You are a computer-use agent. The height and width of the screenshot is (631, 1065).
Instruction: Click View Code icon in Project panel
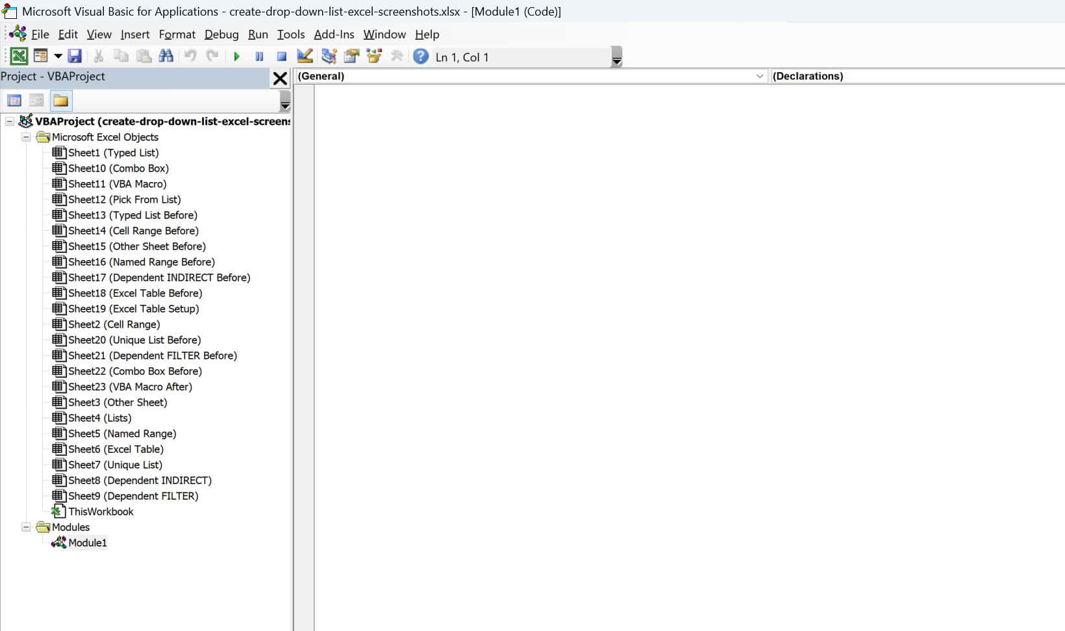tap(14, 100)
